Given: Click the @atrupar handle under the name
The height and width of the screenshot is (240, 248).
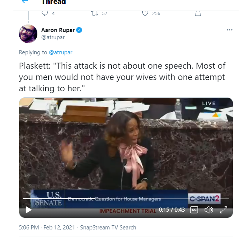Looking at the screenshot, I should pos(53,38).
